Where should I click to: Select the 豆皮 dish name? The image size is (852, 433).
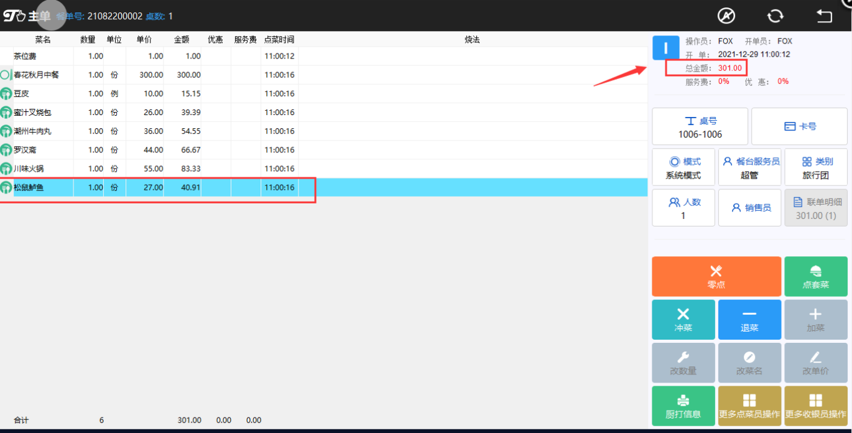point(21,94)
